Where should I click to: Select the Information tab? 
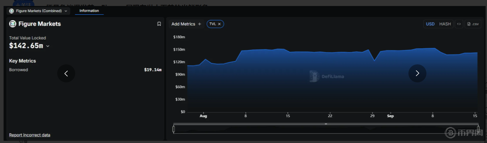pos(89,11)
